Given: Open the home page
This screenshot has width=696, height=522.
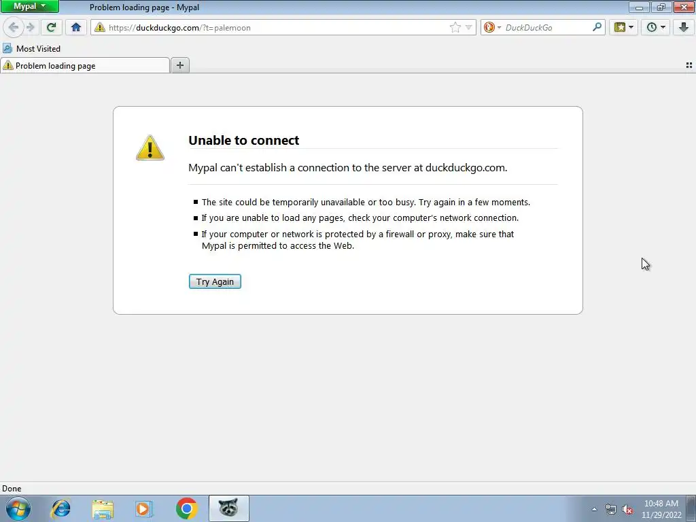Looking at the screenshot, I should click(76, 27).
